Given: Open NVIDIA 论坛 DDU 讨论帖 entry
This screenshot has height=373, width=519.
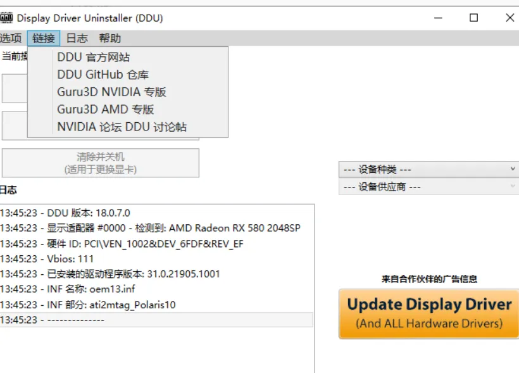Looking at the screenshot, I should point(128,127).
